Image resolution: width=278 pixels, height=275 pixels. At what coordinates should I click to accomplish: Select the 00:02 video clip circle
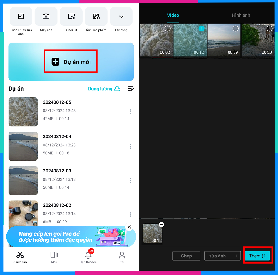(168, 28)
